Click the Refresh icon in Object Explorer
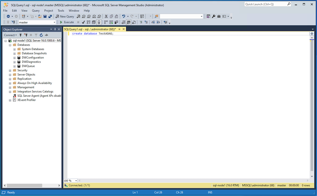The width and height of the screenshot is (317, 196). point(41,35)
